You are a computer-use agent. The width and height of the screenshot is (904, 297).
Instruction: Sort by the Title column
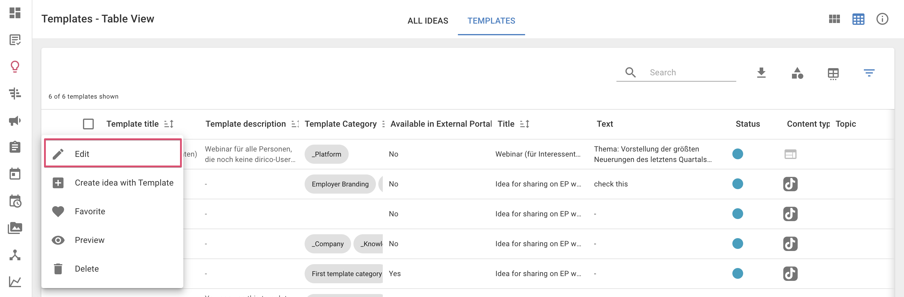coord(525,124)
